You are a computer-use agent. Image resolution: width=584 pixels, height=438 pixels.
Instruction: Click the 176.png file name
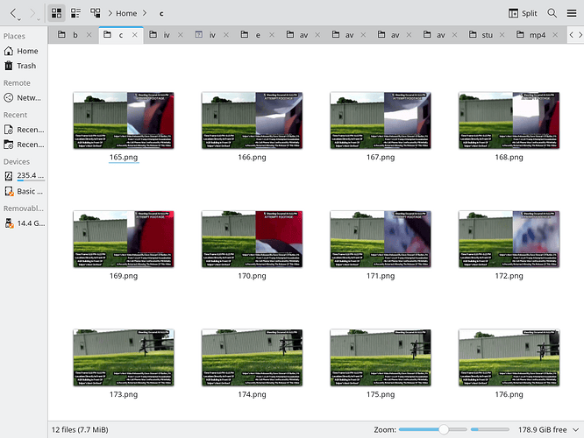coord(509,394)
